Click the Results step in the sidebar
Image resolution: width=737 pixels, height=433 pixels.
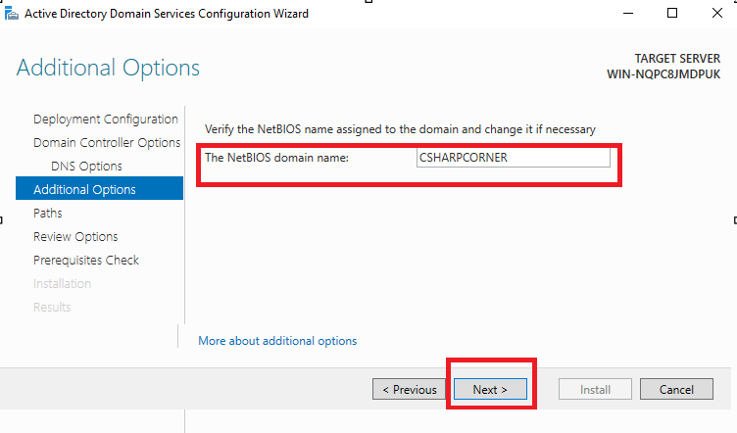52,308
